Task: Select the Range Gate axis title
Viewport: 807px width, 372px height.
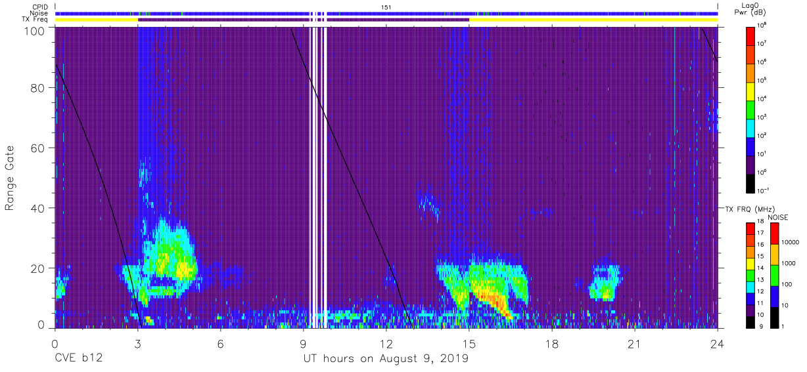Action: [x=10, y=178]
